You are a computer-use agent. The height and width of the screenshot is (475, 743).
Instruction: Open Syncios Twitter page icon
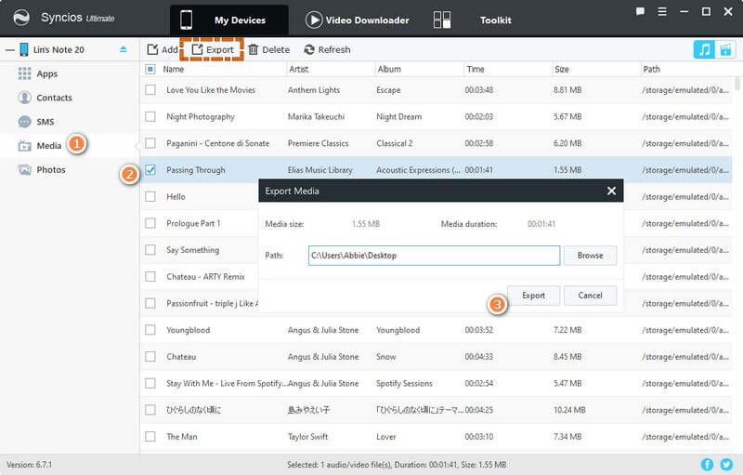726,465
